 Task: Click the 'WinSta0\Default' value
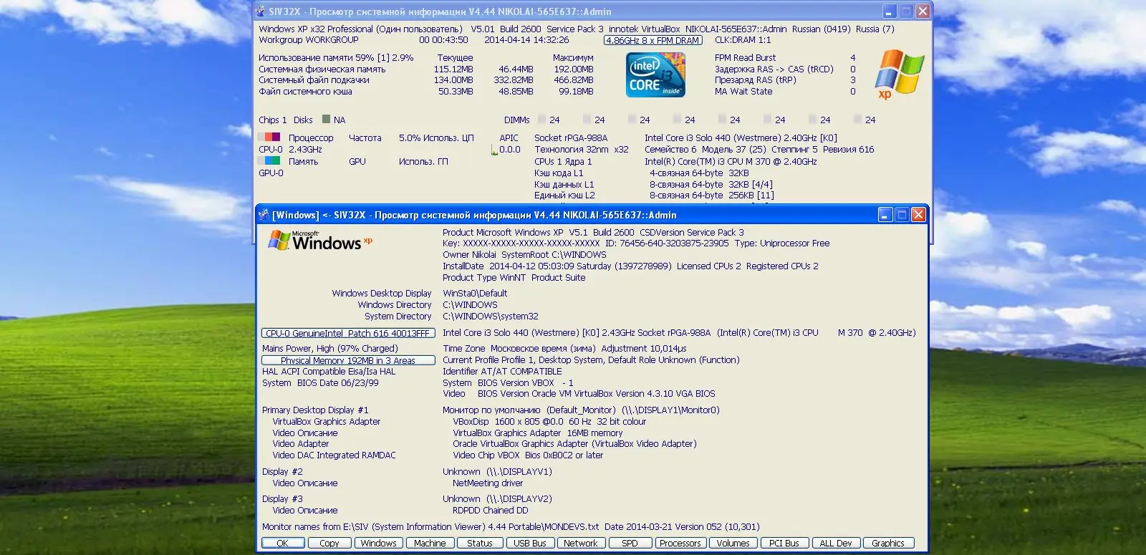tap(475, 294)
